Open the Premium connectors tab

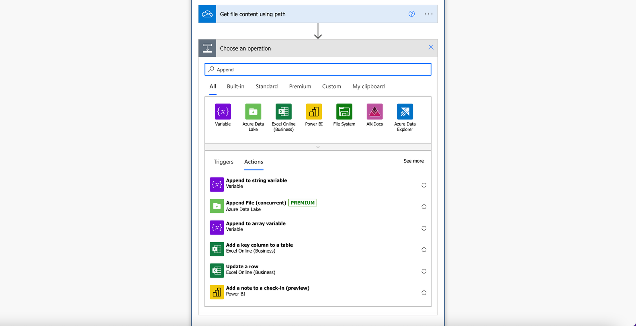tap(300, 86)
